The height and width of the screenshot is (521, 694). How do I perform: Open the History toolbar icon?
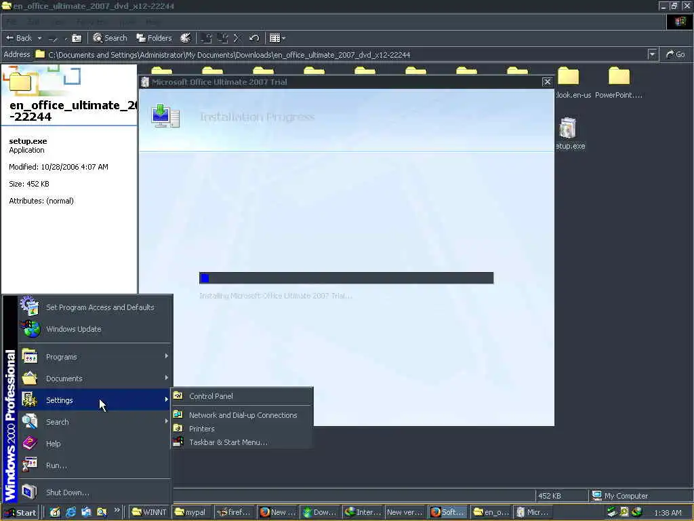186,38
